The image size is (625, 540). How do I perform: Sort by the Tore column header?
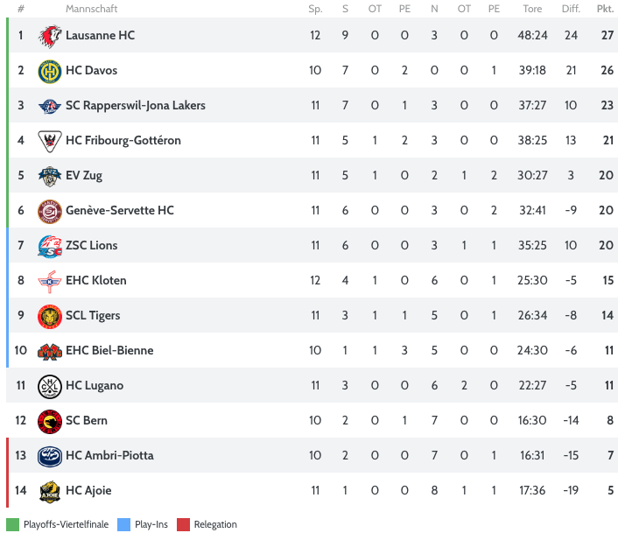point(532,9)
